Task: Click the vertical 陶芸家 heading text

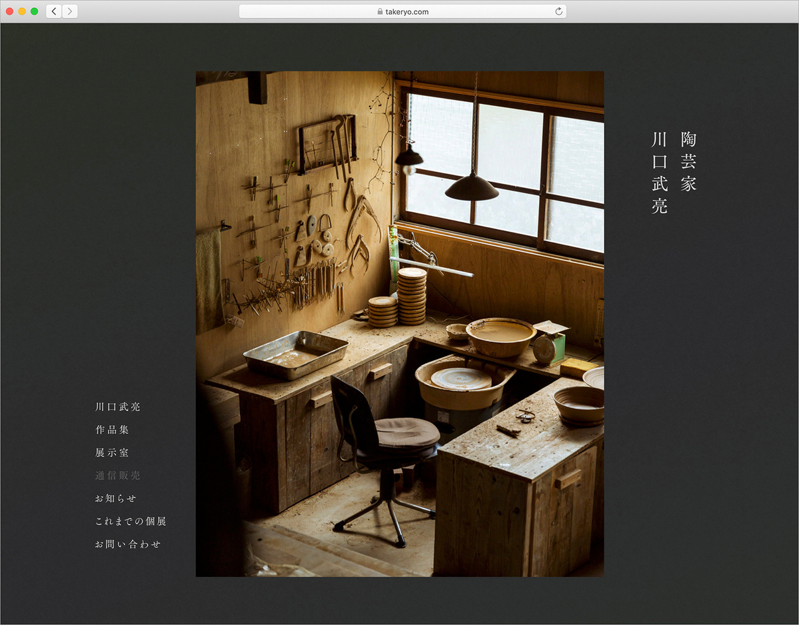Action: (688, 161)
